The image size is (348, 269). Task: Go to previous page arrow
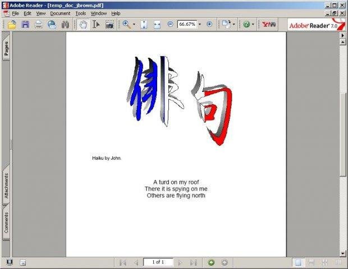136,263
